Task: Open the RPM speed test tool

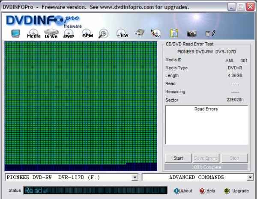Action: tap(87, 33)
